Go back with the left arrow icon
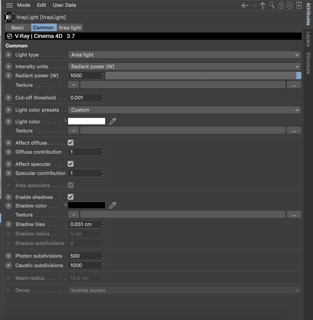The height and width of the screenshot is (320, 313). pyautogui.click(x=245, y=5)
